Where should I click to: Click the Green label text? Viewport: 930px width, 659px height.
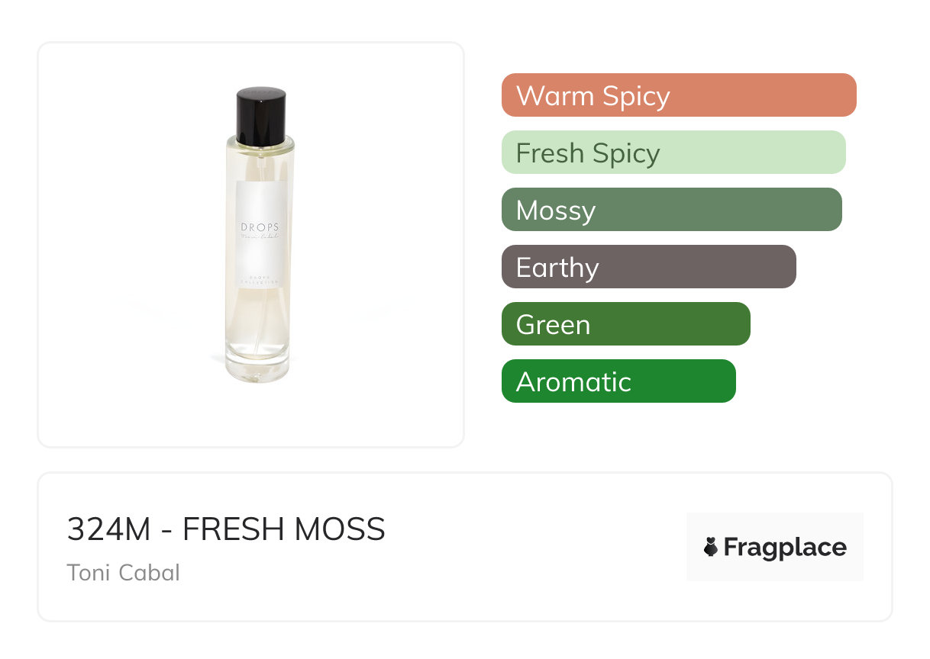point(553,325)
